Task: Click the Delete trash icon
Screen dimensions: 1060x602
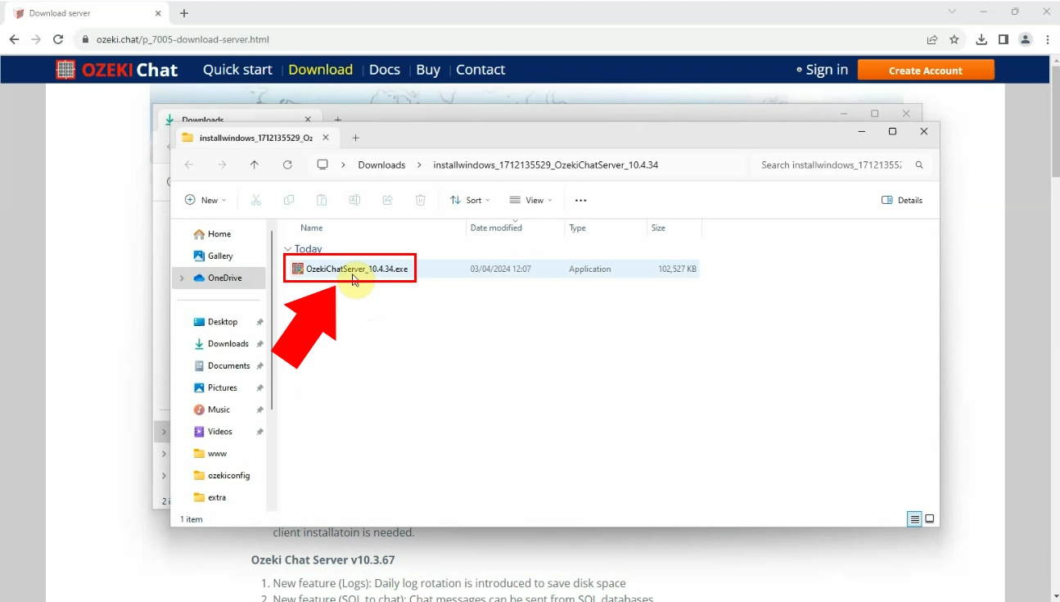Action: [x=420, y=200]
